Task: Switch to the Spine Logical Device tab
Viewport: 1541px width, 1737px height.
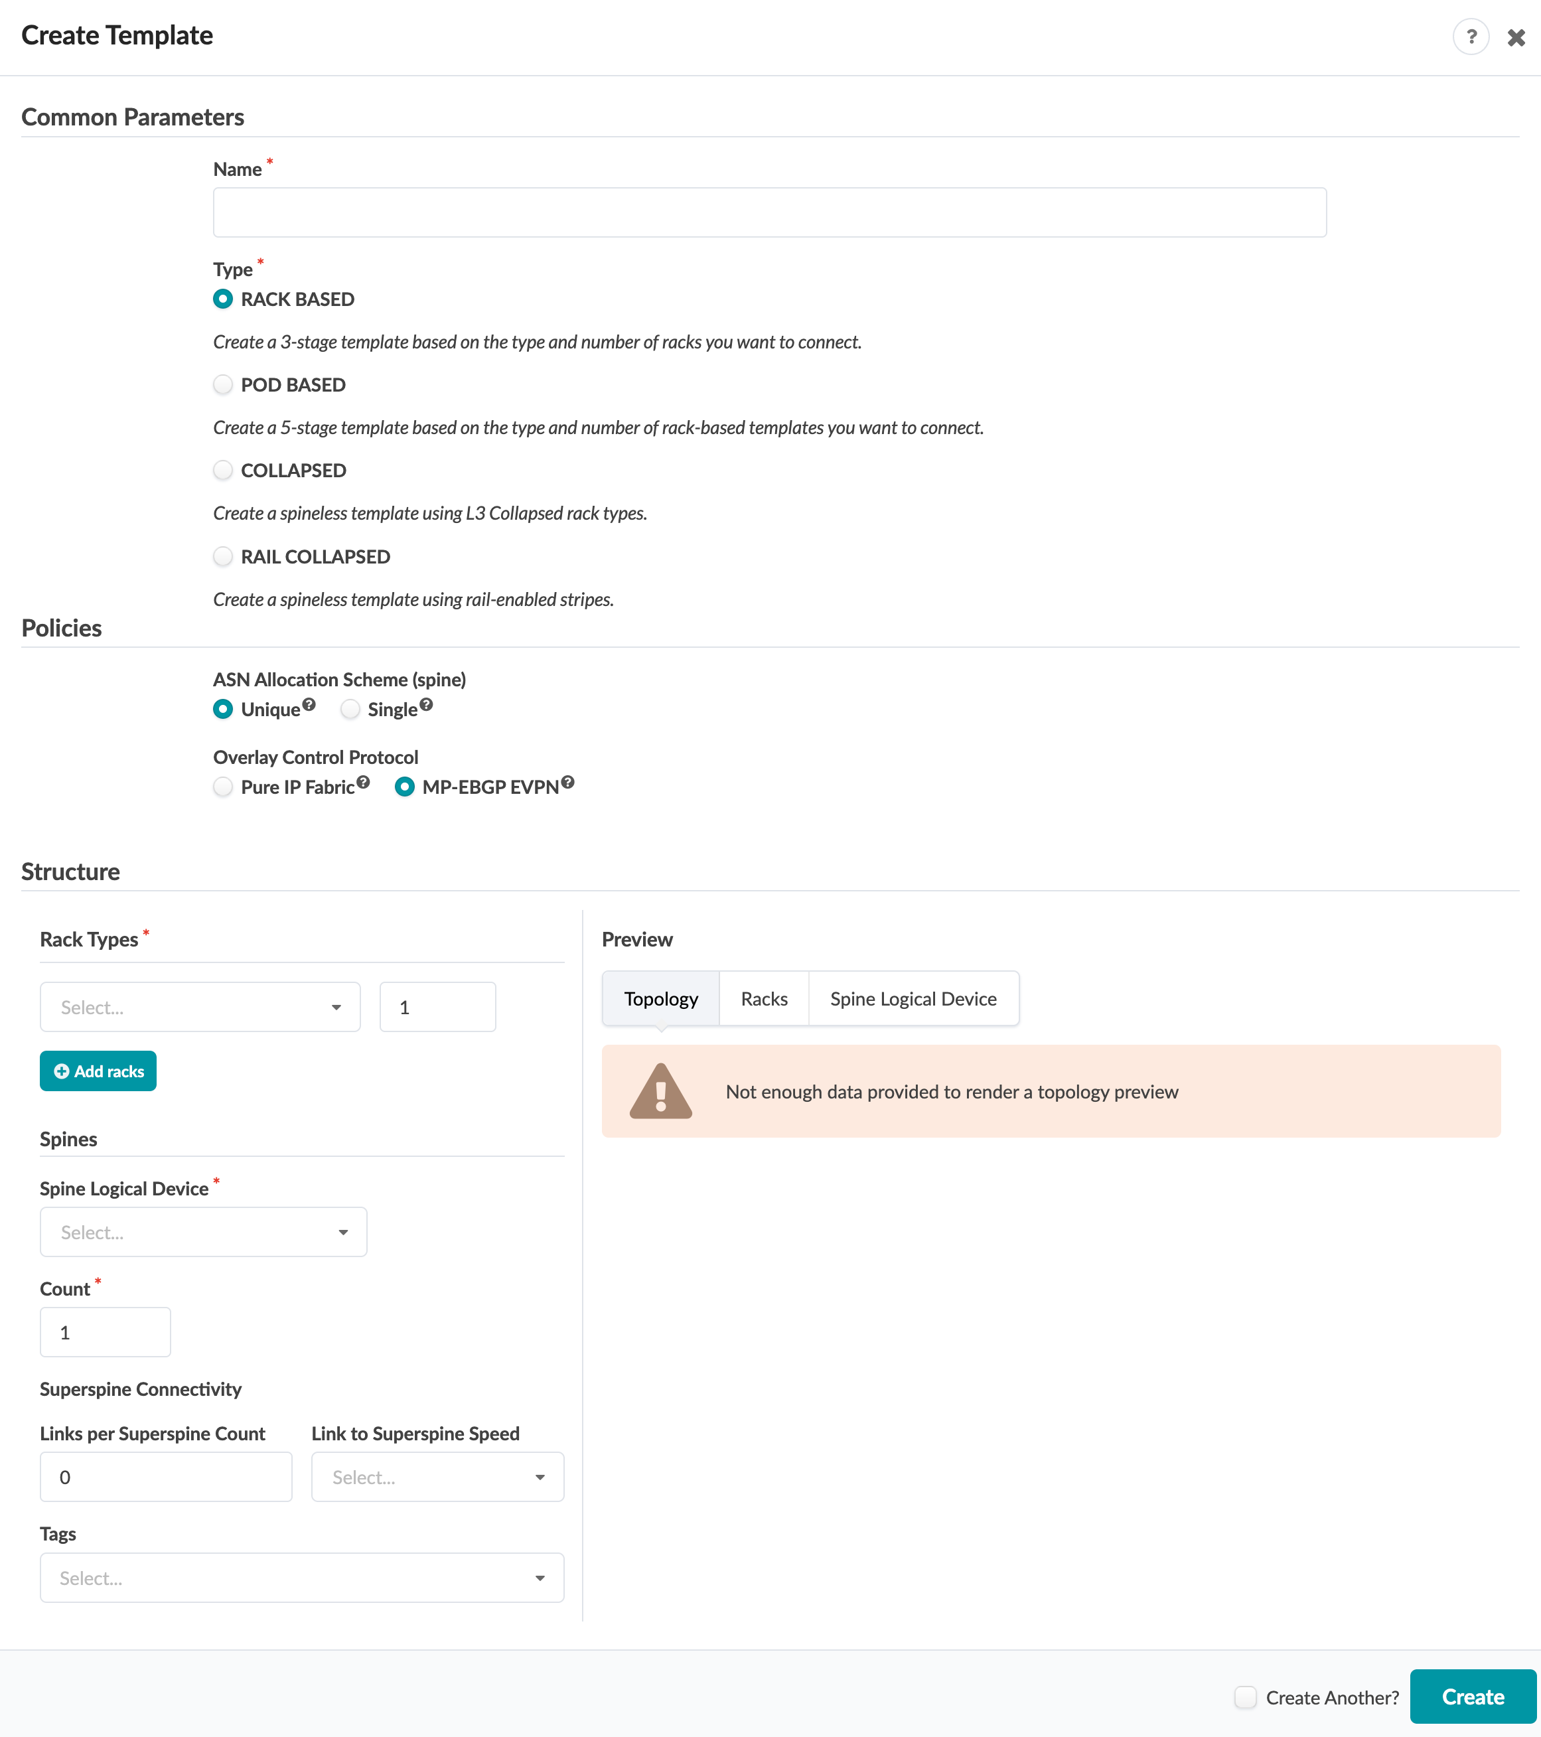Action: [913, 998]
